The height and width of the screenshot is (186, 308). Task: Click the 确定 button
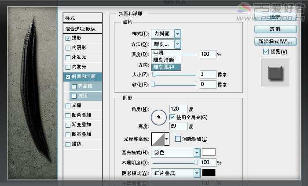275,17
